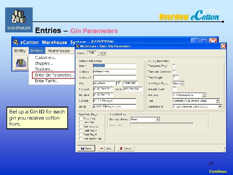Choose Customers from the Entries menu
The image size is (233, 175).
tap(45, 58)
